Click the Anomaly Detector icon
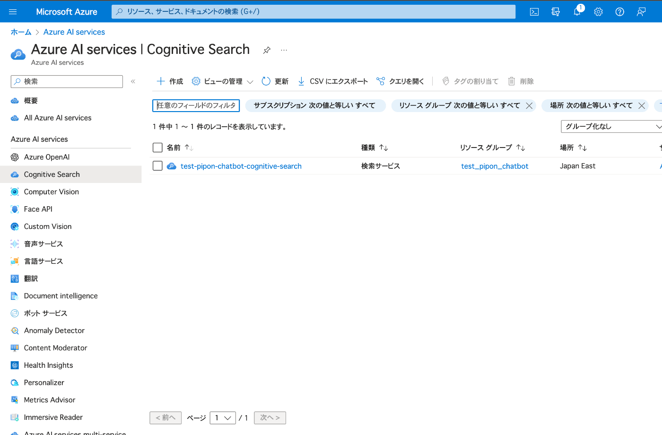 (x=15, y=331)
